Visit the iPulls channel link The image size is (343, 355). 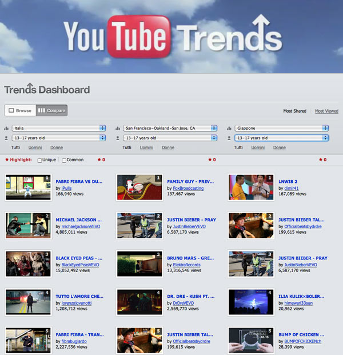pos(66,188)
